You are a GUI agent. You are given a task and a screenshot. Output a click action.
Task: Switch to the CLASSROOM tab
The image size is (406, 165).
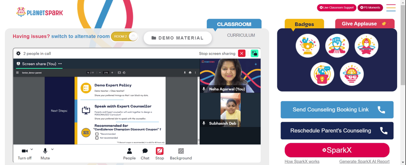tap(234, 24)
